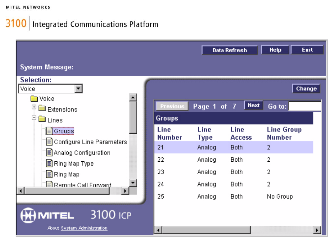This screenshot has height=237, width=328.
Task: Expand the Extensions tree node
Action: point(34,107)
